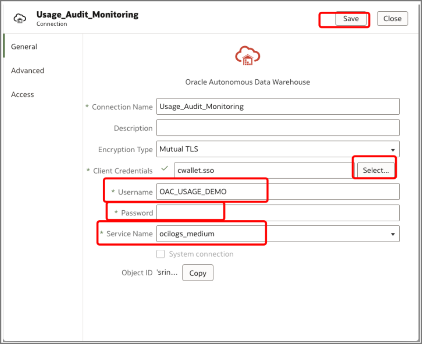Click the connection cloud icon in header
Viewport: 422px width, 344px height.
[20, 19]
